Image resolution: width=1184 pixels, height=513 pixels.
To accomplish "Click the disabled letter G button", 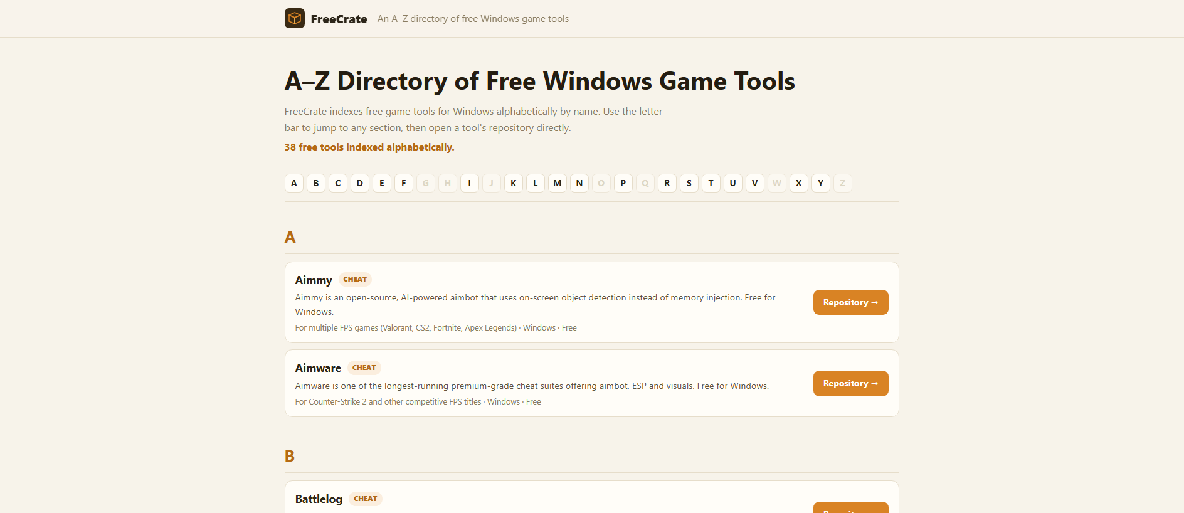I will point(426,183).
